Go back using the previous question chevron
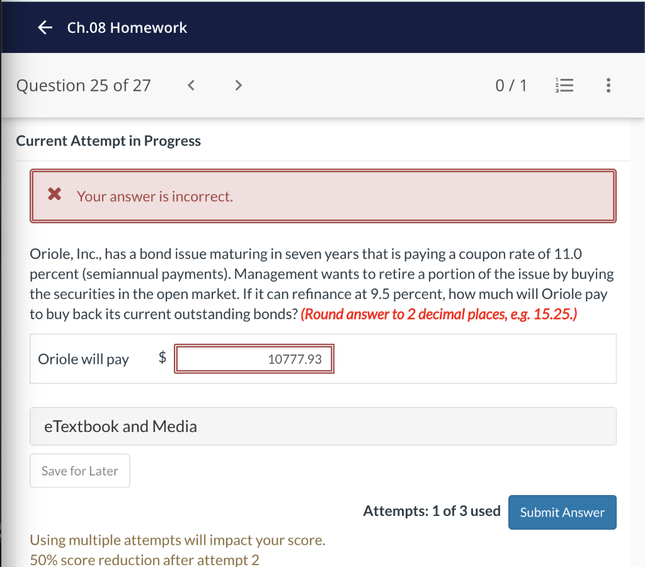This screenshot has width=645, height=567. [191, 85]
